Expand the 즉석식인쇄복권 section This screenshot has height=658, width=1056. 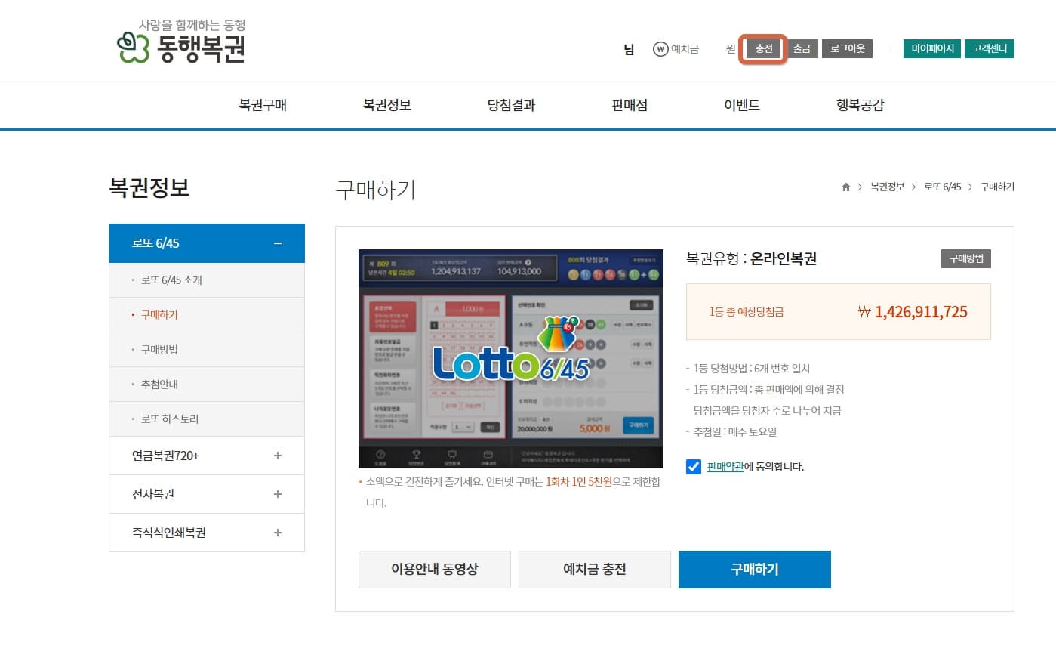pyautogui.click(x=277, y=532)
